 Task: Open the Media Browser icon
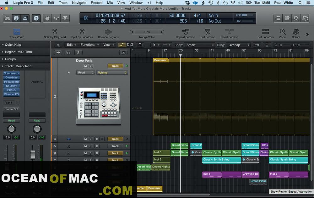click(305, 18)
